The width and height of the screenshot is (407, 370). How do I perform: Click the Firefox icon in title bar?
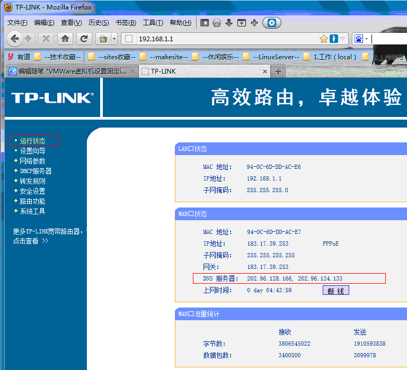pos(8,7)
